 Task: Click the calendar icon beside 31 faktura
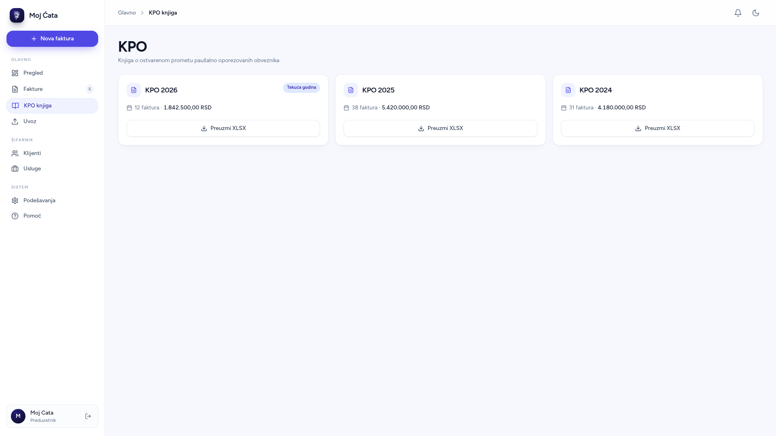click(x=564, y=108)
